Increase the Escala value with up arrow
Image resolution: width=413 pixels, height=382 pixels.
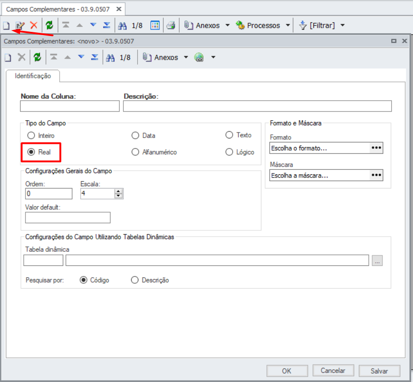point(118,191)
